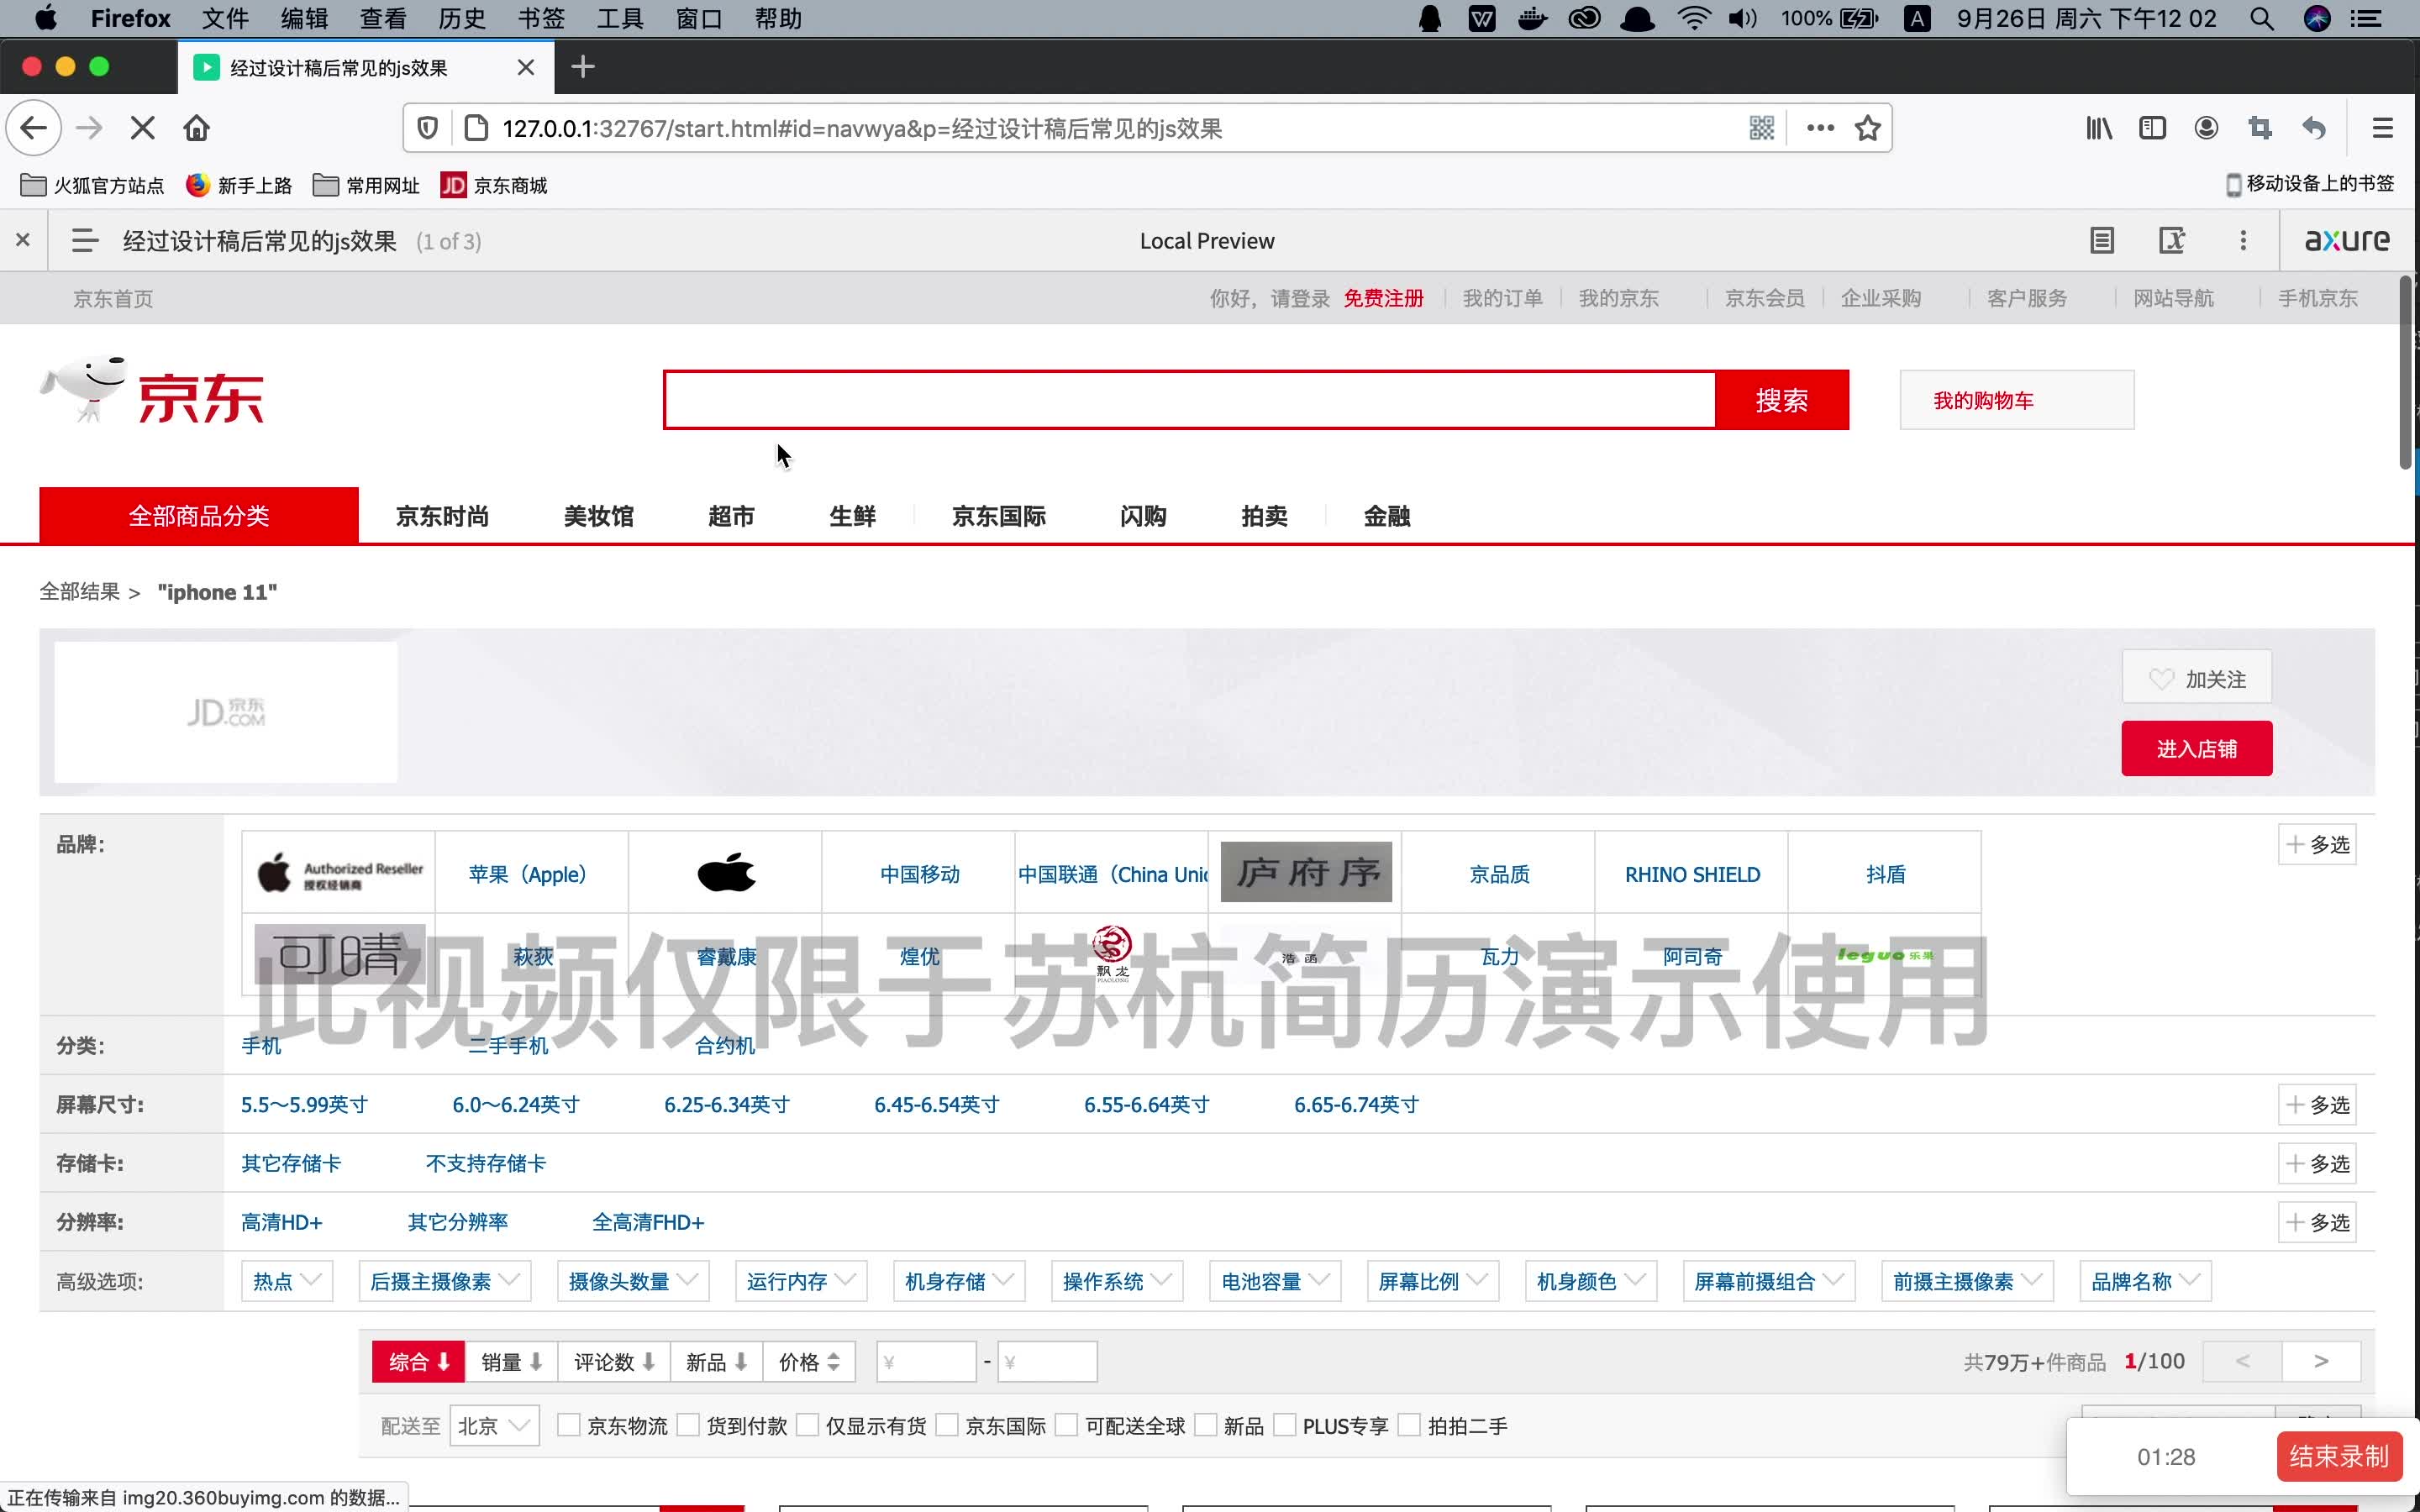Check the 拍拍二手 checkbox

pos(1409,1425)
